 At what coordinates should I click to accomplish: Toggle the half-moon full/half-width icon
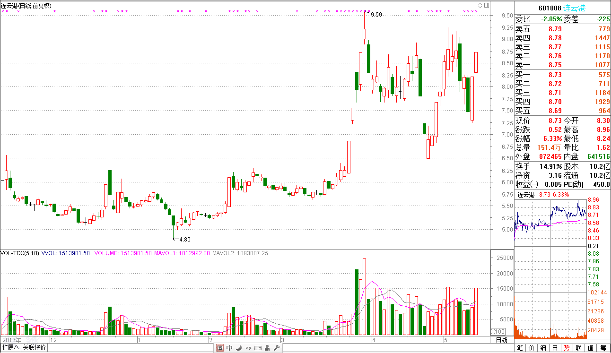click(239, 348)
